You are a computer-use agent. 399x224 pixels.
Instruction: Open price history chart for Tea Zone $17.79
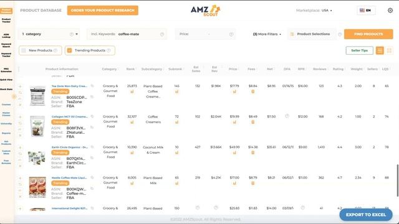(234, 91)
